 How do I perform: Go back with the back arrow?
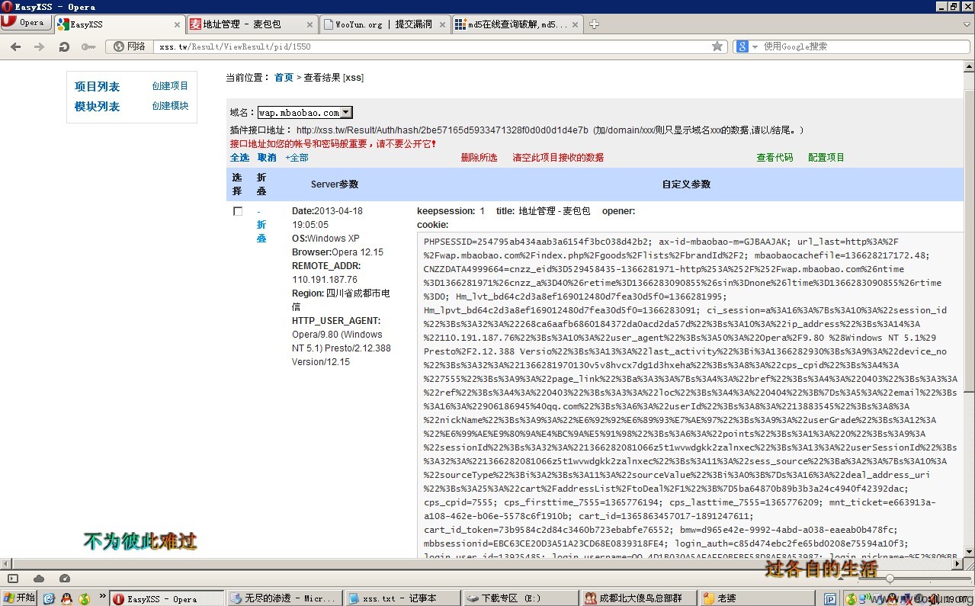pos(15,46)
